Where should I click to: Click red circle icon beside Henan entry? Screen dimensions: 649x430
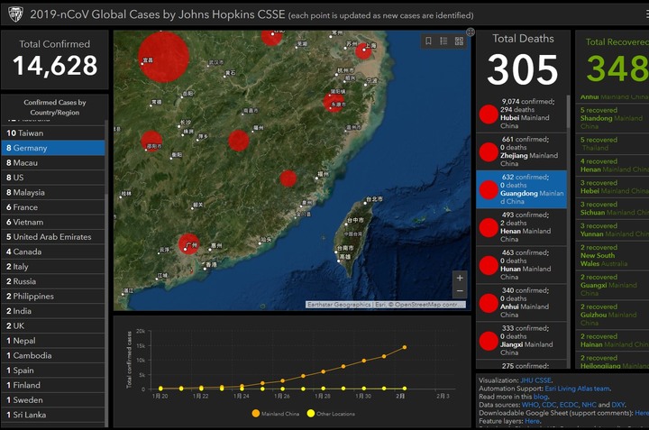(x=489, y=227)
